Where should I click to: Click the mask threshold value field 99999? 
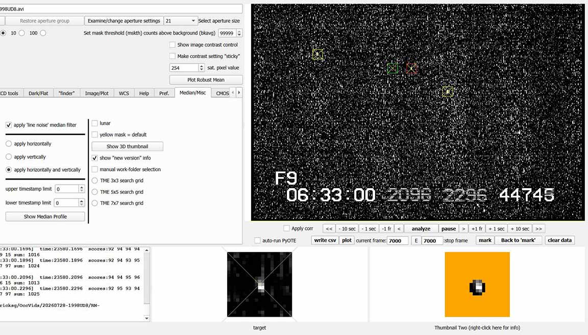tap(227, 33)
